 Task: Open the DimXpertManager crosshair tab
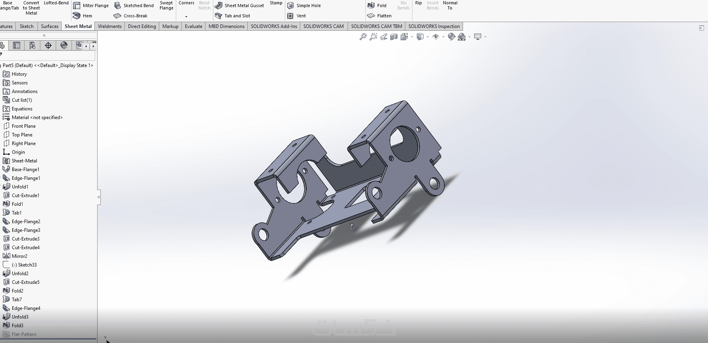48,45
